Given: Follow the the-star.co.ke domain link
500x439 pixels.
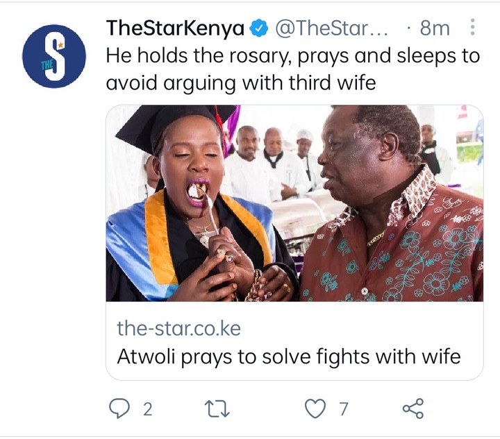Looking at the screenshot, I should 178,328.
